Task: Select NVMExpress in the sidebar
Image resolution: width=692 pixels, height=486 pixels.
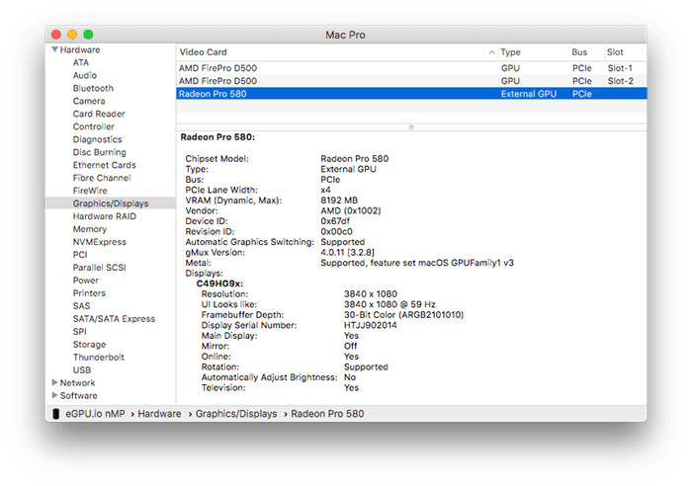Action: click(x=99, y=242)
